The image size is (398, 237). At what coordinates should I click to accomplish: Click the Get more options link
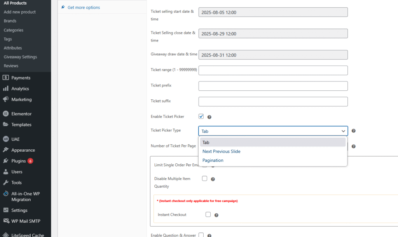point(84,7)
